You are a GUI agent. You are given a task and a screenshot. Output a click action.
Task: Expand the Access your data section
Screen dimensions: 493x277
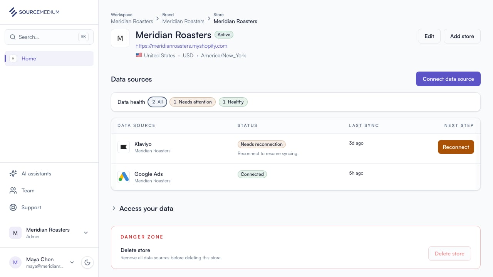(142, 209)
